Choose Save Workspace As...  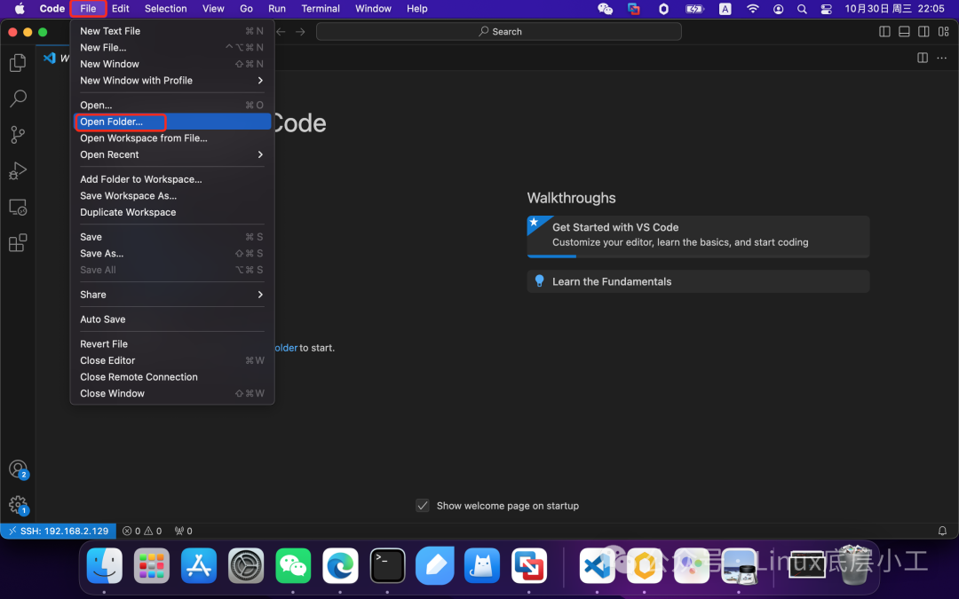click(x=172, y=195)
